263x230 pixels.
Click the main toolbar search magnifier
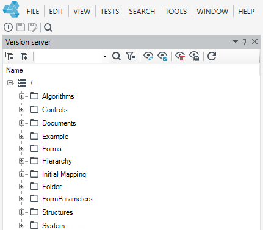pos(48,27)
